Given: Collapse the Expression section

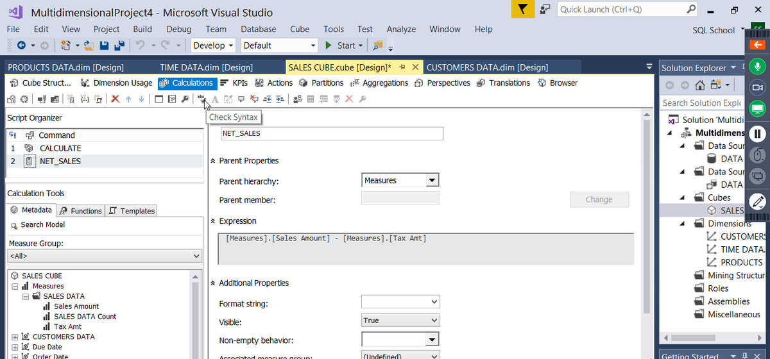Looking at the screenshot, I should (213, 221).
